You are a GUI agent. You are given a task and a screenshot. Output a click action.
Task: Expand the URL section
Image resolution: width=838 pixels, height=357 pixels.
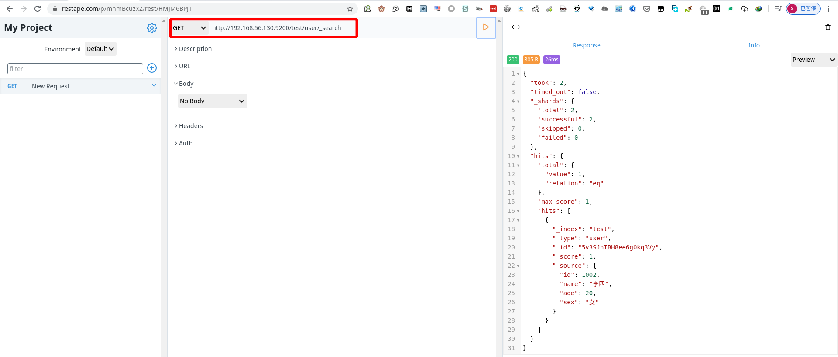coord(182,66)
